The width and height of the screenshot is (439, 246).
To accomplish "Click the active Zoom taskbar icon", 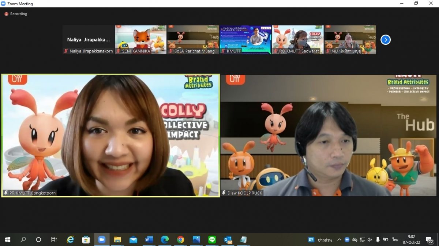I will pos(102,239).
